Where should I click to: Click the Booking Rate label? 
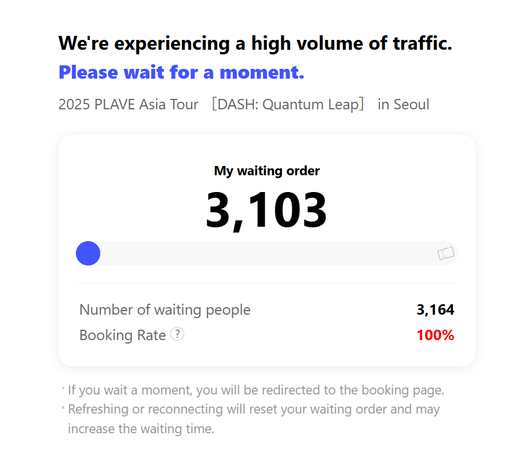tap(122, 335)
